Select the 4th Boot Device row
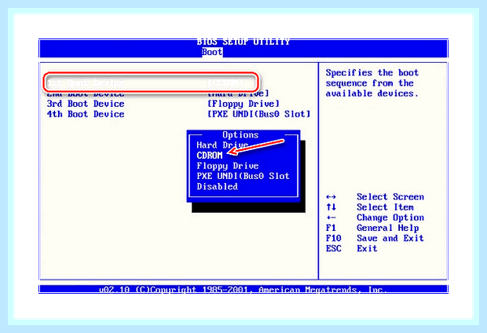 [x=178, y=114]
